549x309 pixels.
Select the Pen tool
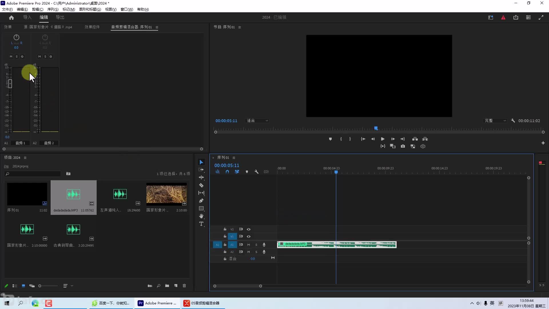(x=201, y=201)
